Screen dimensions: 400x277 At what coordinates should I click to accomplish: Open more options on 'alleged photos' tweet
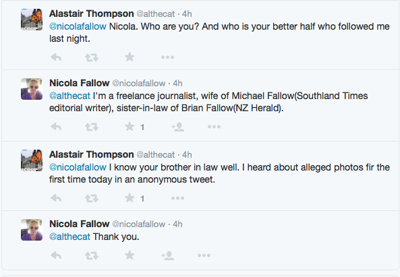(178, 198)
